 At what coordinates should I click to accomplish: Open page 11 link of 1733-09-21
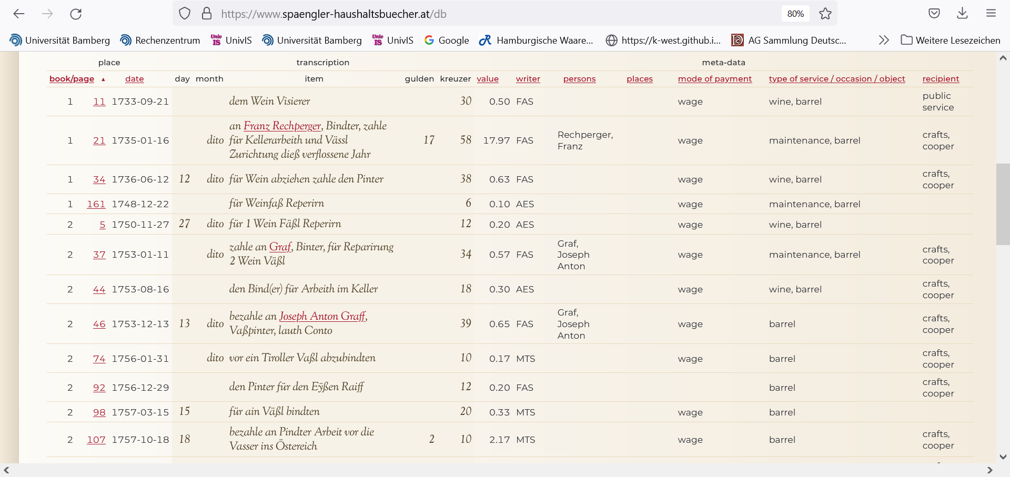point(99,102)
